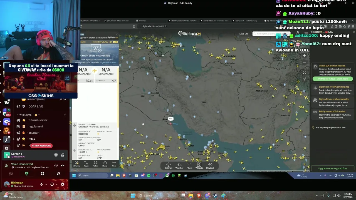Bookmark the page in browser address bar
Viewport: 356px width, 200px height.
point(134,26)
